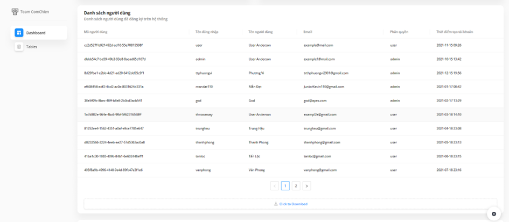
Task: Click the Tên đăng nhập column header
Action: 207,32
